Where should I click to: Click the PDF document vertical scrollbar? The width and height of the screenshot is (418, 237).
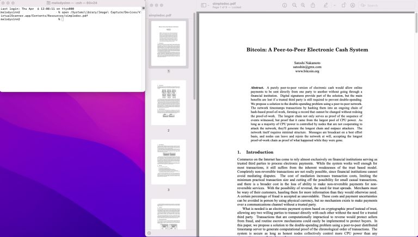point(416,22)
